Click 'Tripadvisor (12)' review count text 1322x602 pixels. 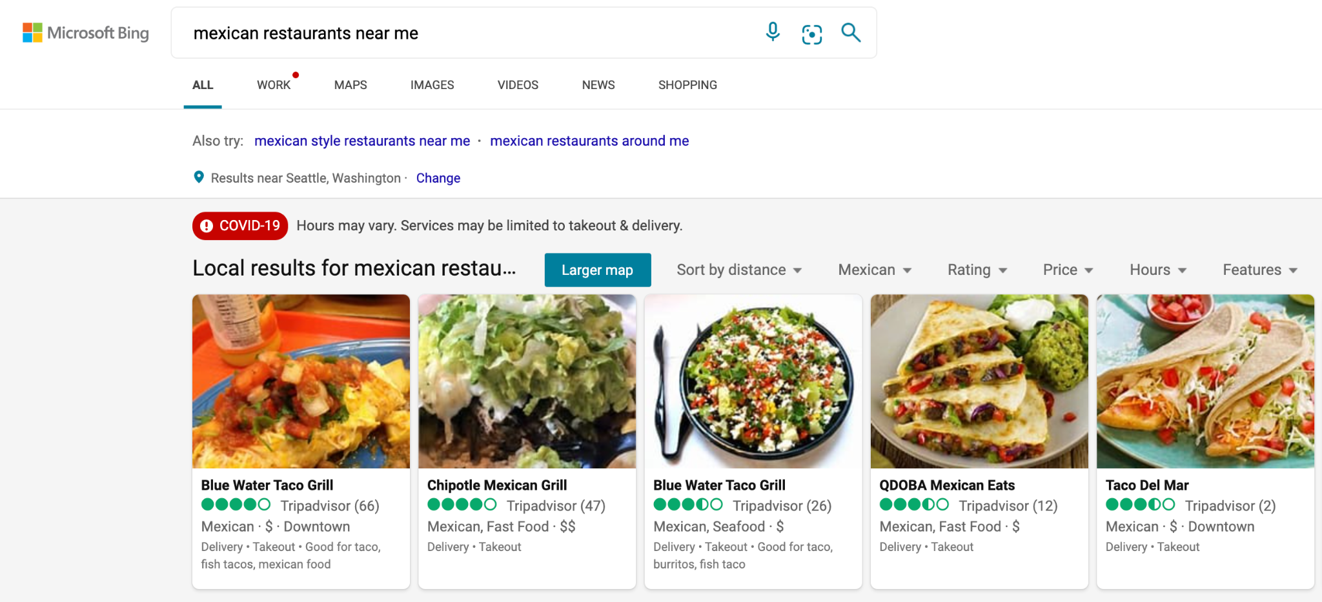click(x=1008, y=506)
